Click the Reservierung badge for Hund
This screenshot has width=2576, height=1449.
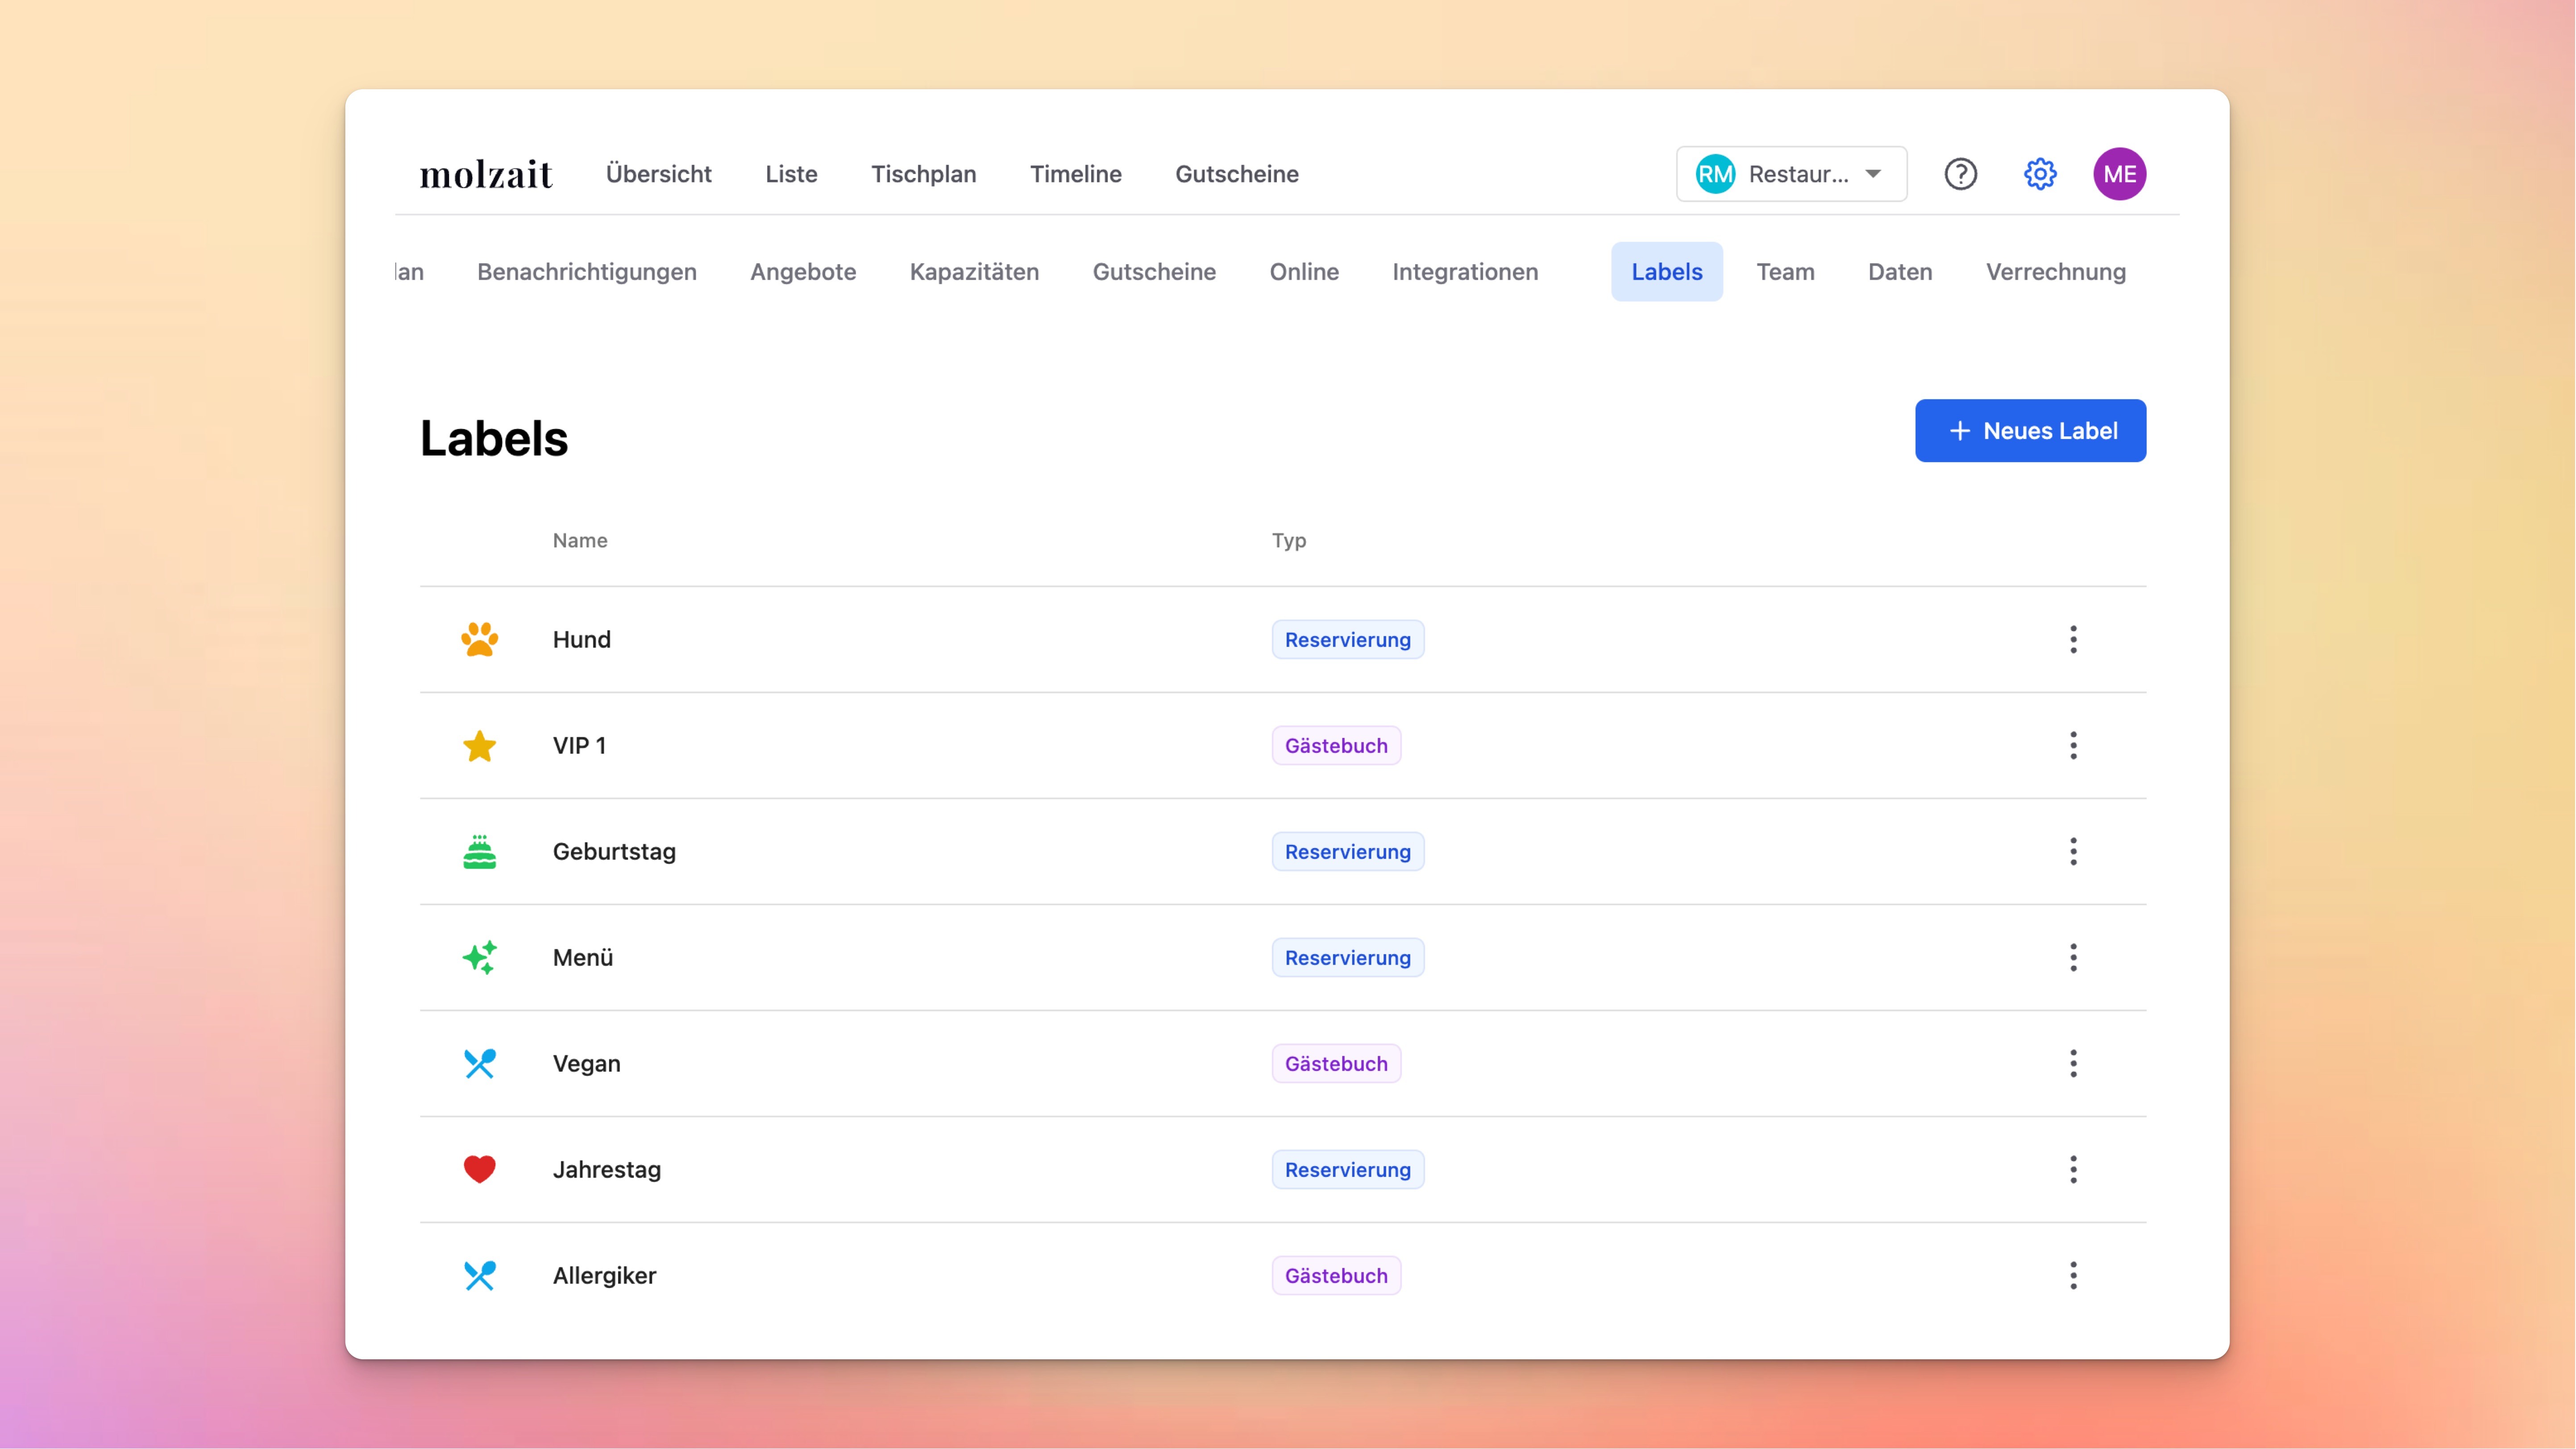click(x=1347, y=640)
